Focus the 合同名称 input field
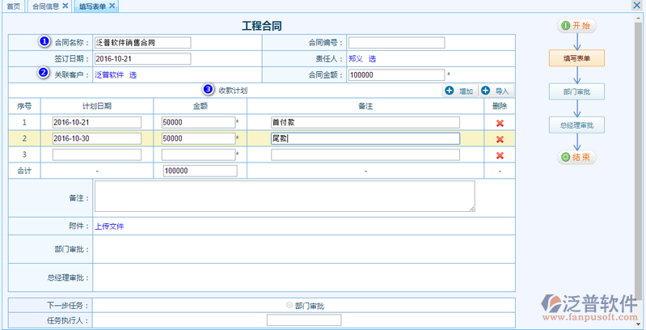646x330 pixels. click(142, 42)
